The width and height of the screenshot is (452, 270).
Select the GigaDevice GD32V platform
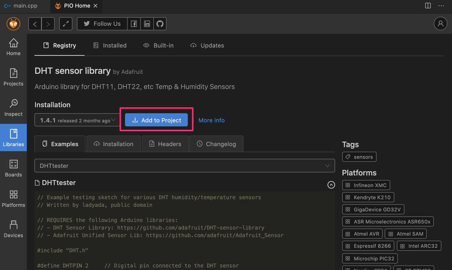point(373,209)
